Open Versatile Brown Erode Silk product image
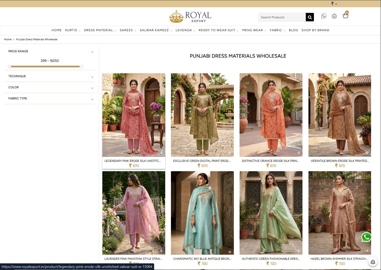Viewport: 381px width, 270px height. pyautogui.click(x=340, y=115)
